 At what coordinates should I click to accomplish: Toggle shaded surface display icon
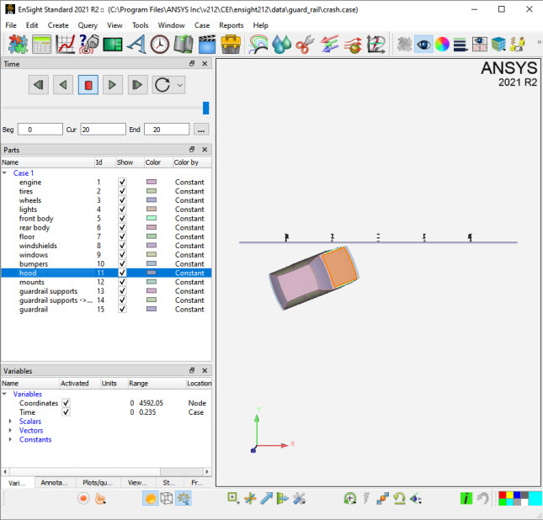tap(151, 498)
